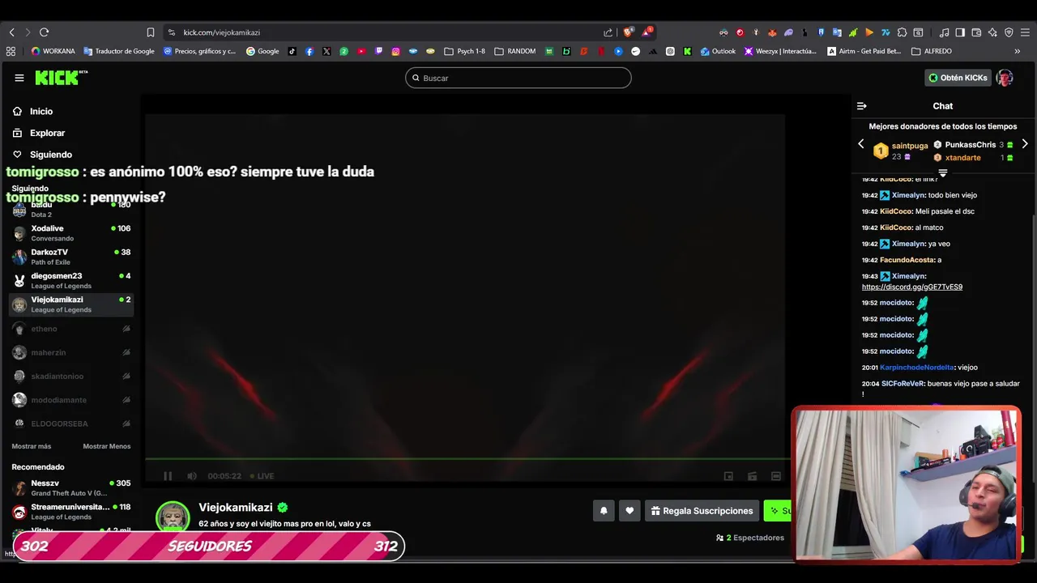
Task: Open share page icon in address bar
Action: [x=608, y=32]
